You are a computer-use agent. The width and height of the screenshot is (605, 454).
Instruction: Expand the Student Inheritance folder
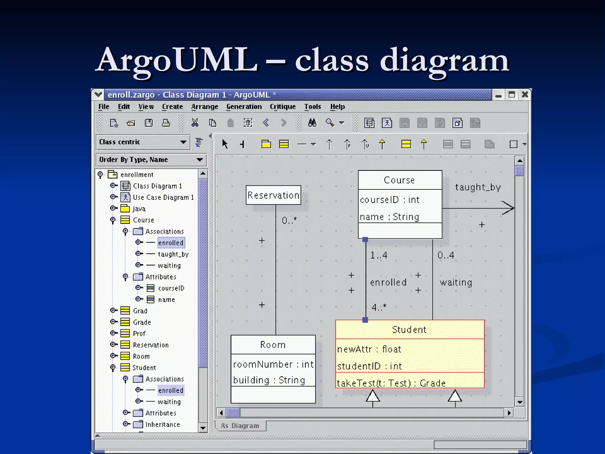126,424
